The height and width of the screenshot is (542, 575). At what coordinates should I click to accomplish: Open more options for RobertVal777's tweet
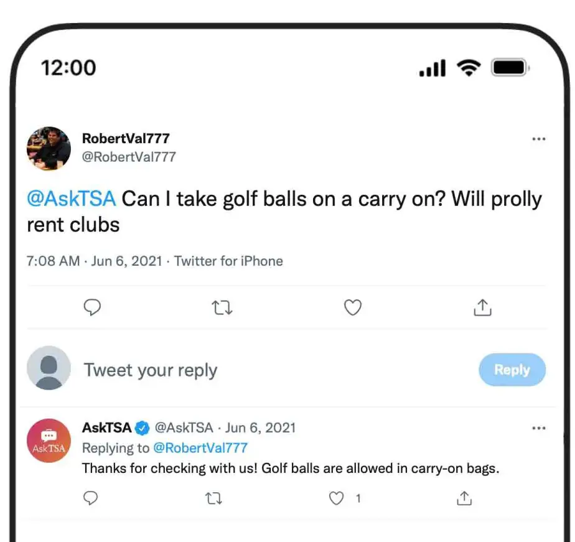click(x=539, y=139)
